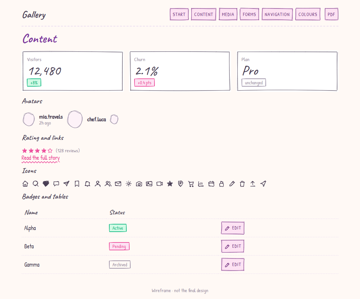
Task: Click the filled heart icon
Action: 46,184
